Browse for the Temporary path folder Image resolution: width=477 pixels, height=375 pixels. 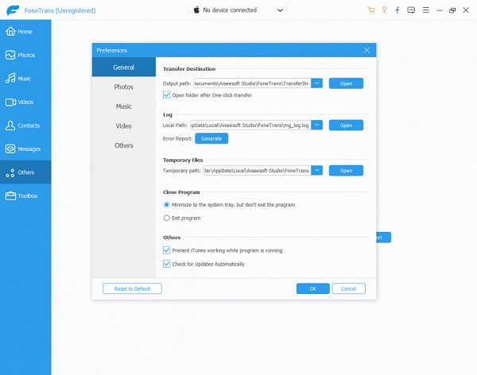pyautogui.click(x=316, y=170)
